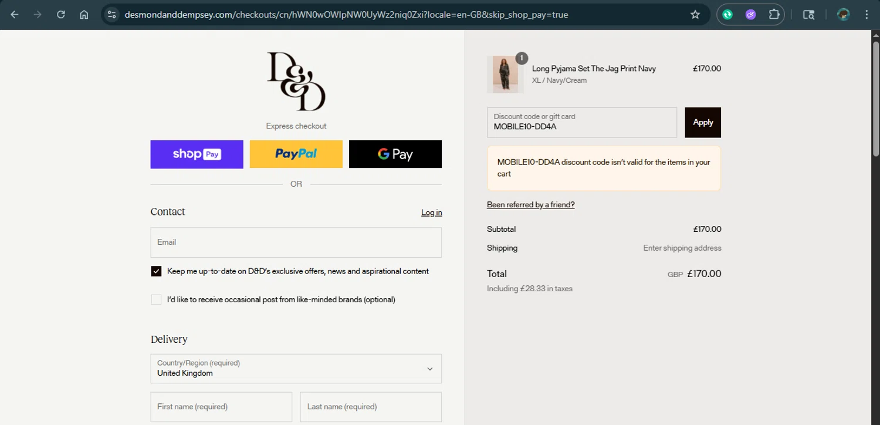Click the 'Including £28.33 in taxes' text
The width and height of the screenshot is (880, 425).
(530, 289)
